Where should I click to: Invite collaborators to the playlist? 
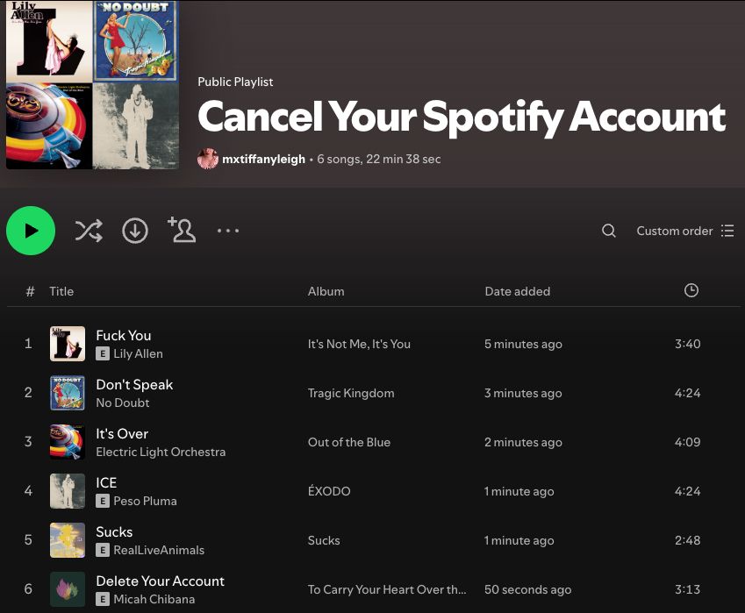(181, 230)
